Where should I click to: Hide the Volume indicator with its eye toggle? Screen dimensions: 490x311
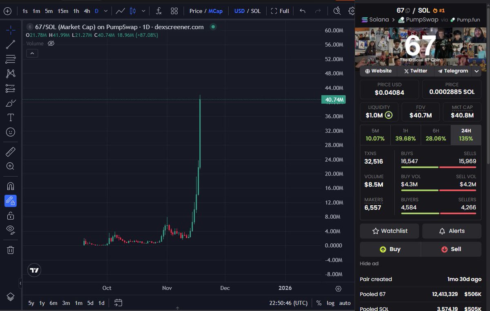point(50,44)
